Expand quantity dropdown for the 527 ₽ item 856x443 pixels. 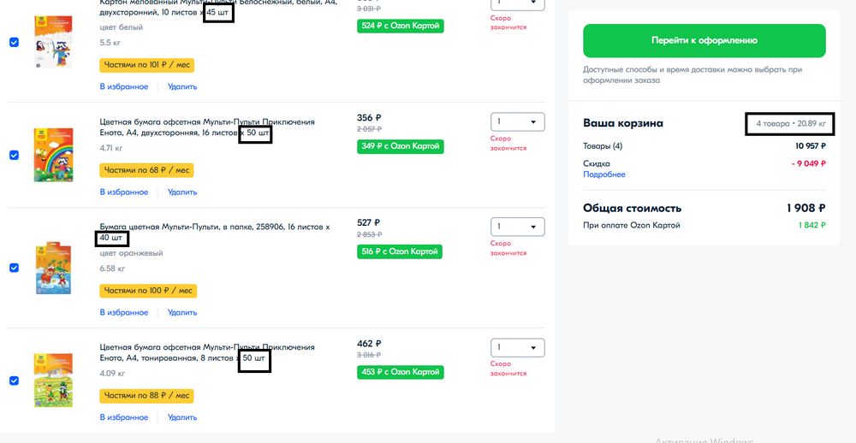517,227
